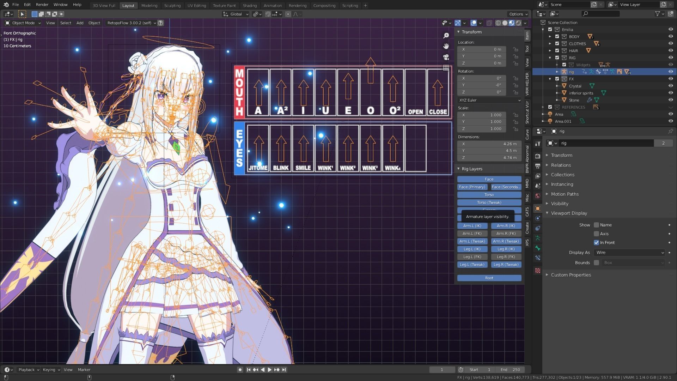Enable the Bounds checkbox
Screen dimensions: 677x381
coord(596,262)
